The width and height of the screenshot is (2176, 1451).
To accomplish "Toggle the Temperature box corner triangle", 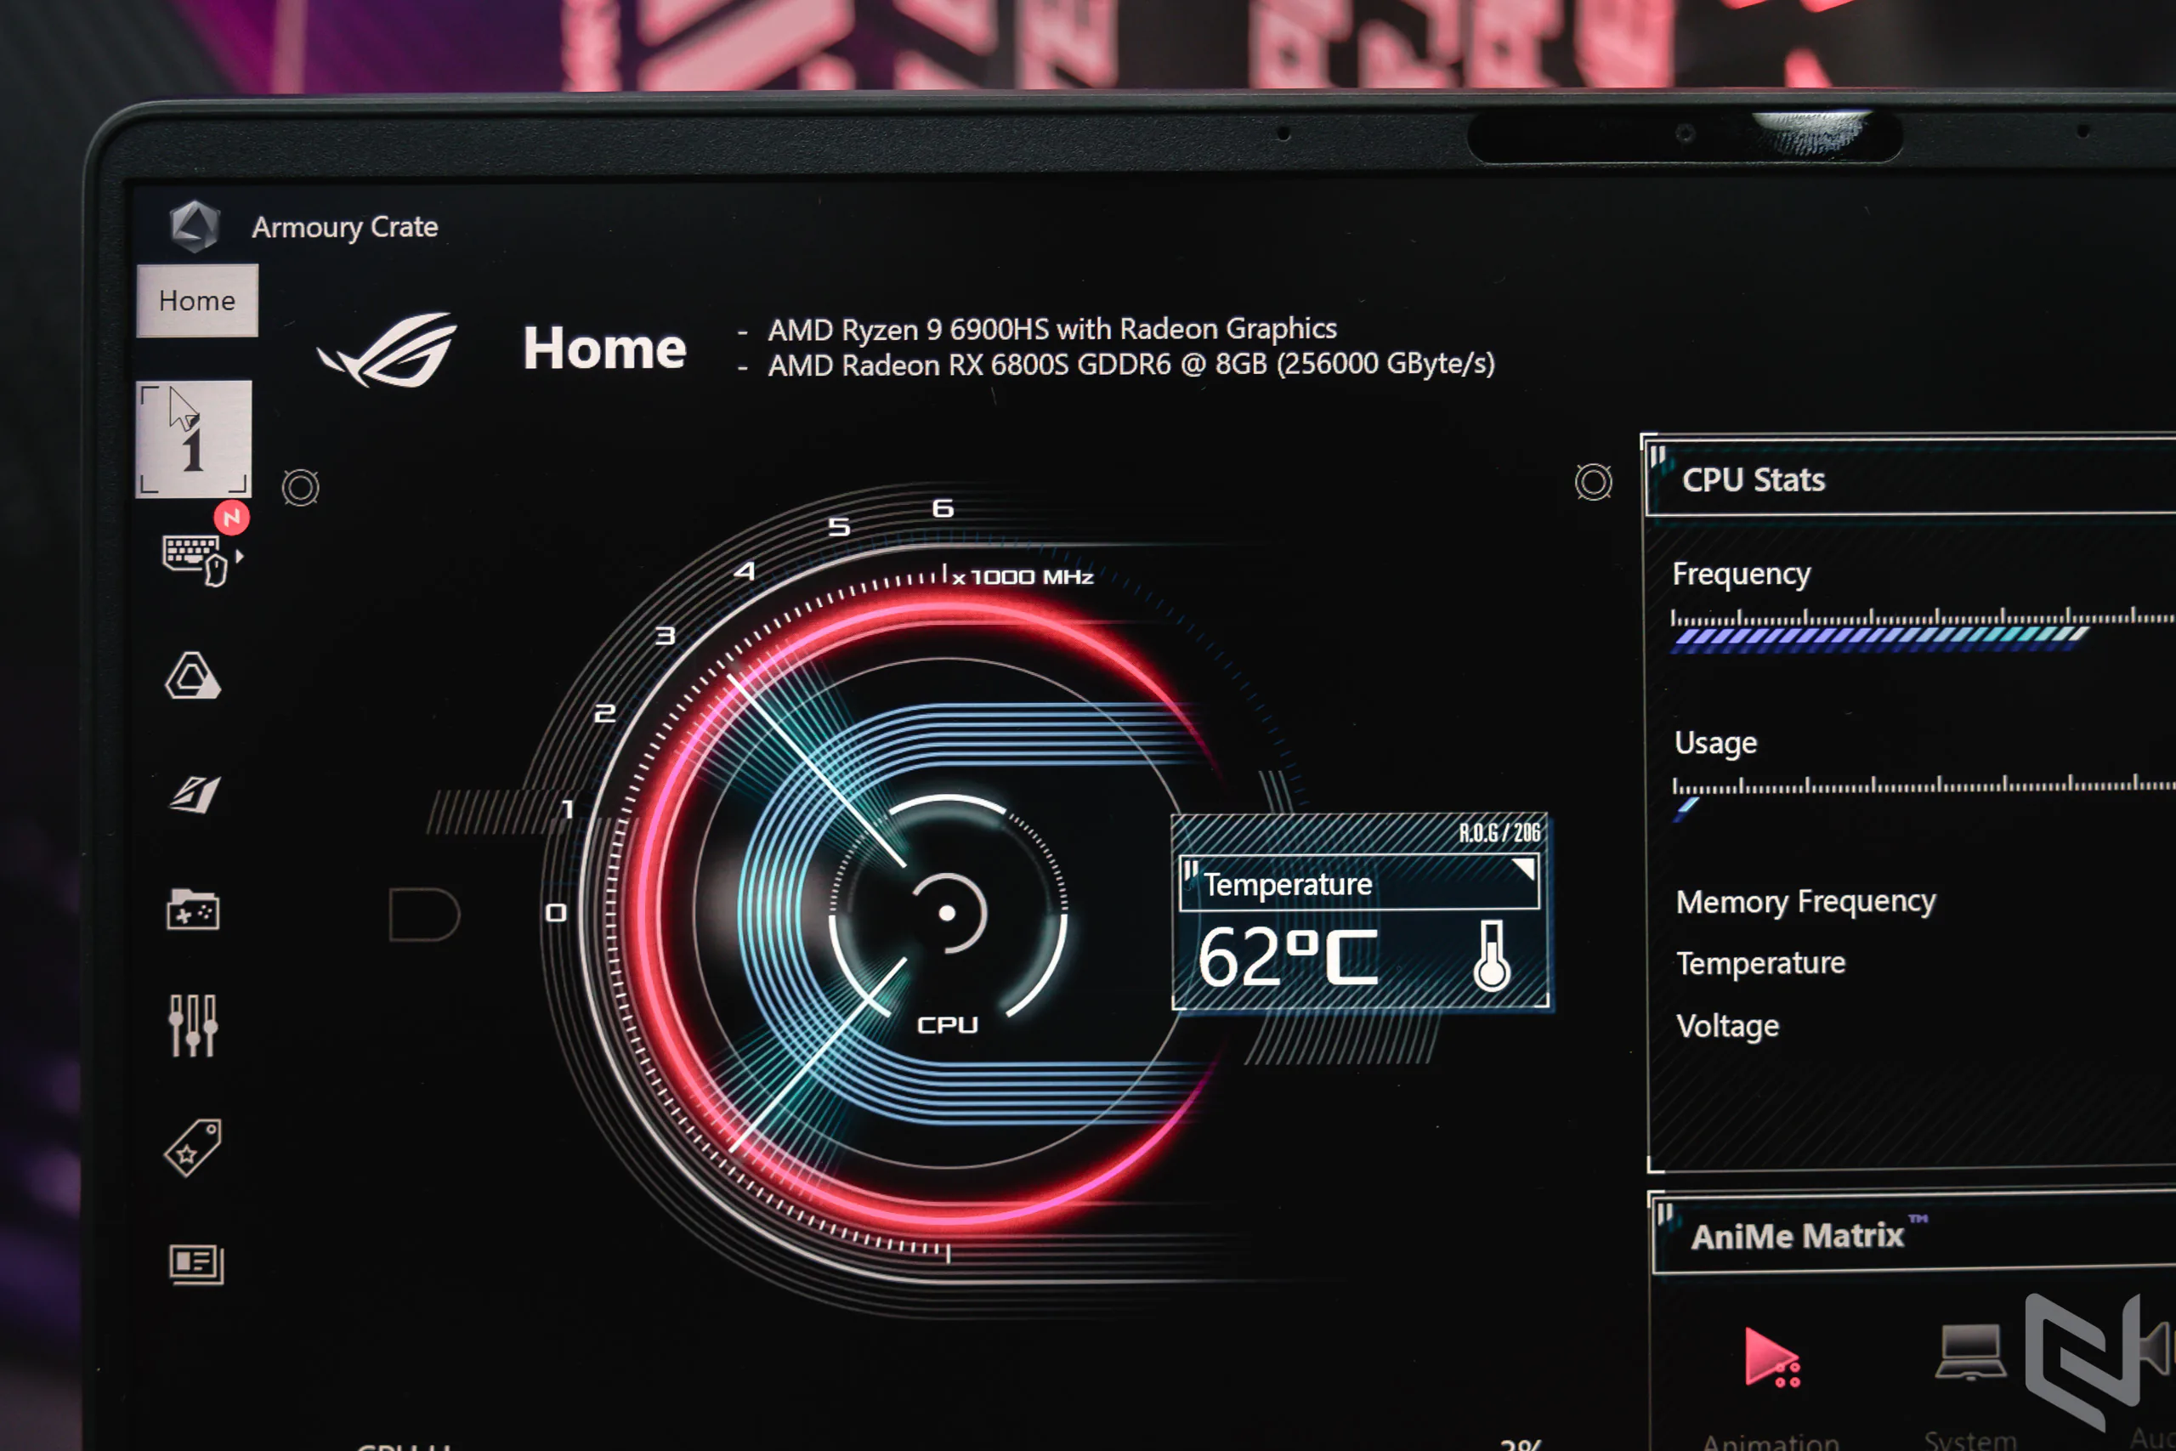I will (x=1523, y=868).
